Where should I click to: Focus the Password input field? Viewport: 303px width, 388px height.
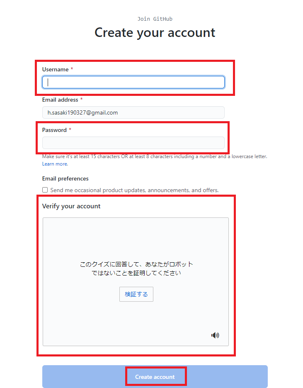click(133, 143)
